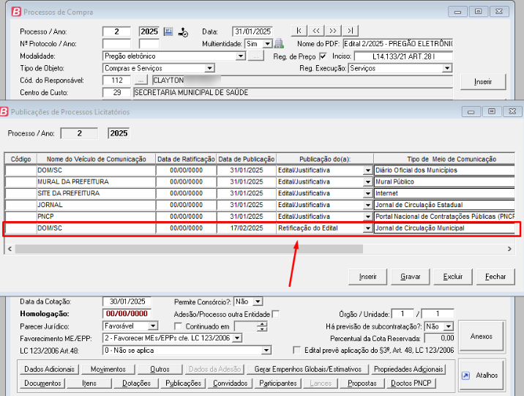Click the horizontal scrollbar thumb in publications grid
The width and height of the screenshot is (524, 396).
(189, 249)
